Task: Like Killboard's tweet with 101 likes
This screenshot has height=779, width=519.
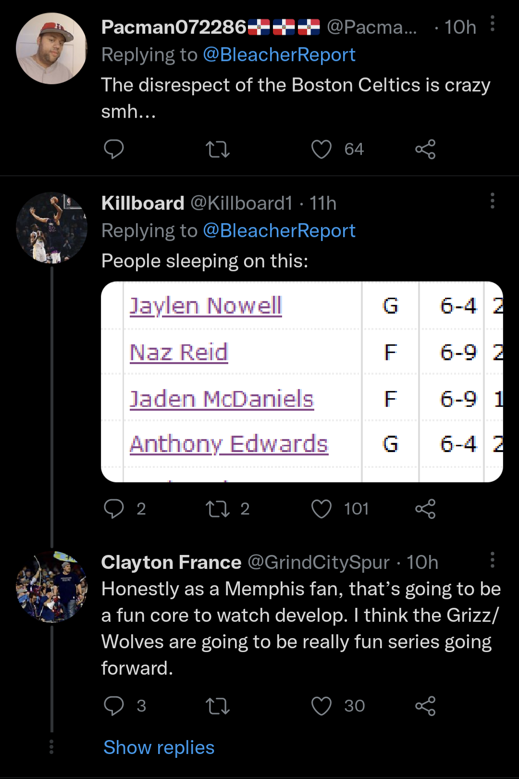Action: (321, 509)
